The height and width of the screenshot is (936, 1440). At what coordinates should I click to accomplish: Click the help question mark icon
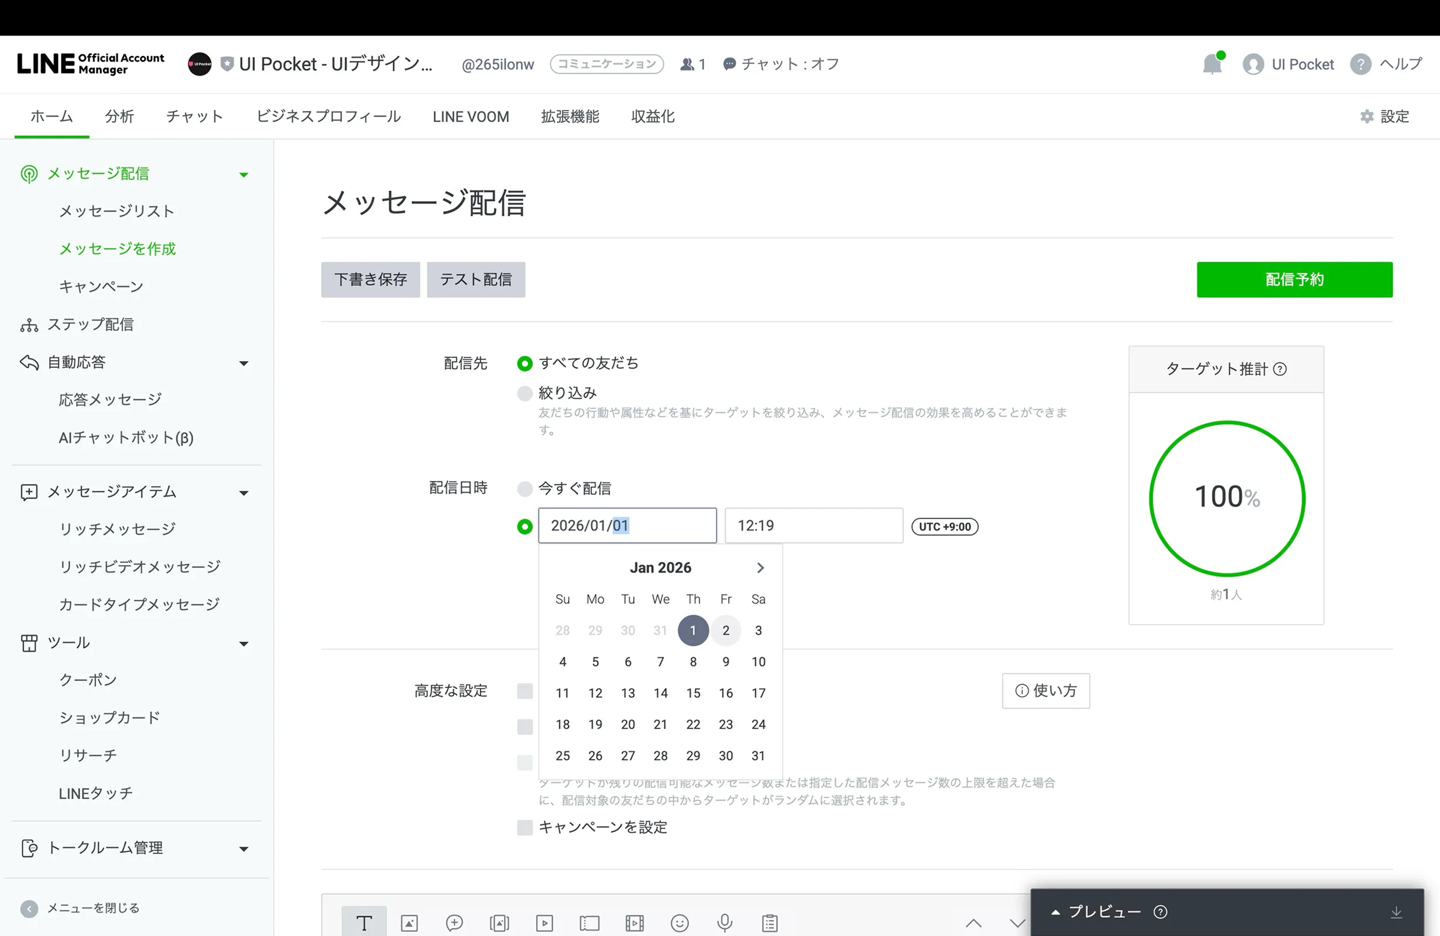(x=1360, y=64)
